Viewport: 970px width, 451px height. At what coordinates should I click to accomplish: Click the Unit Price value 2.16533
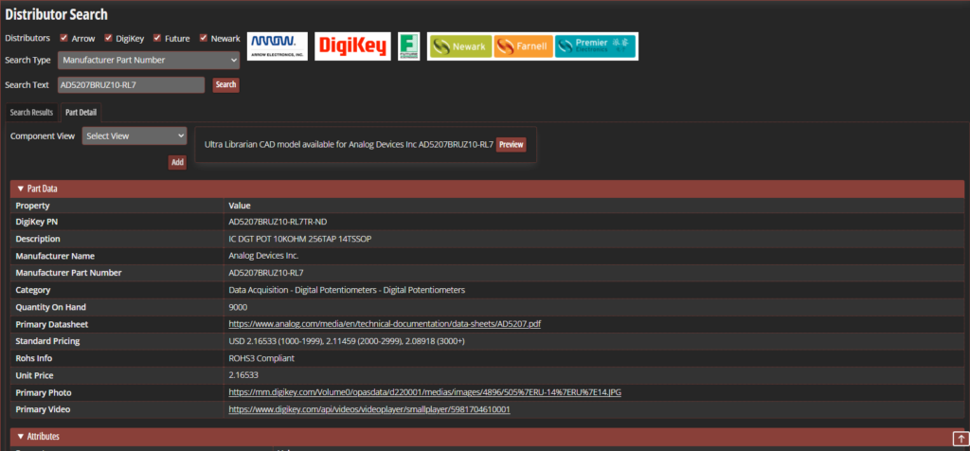(243, 375)
